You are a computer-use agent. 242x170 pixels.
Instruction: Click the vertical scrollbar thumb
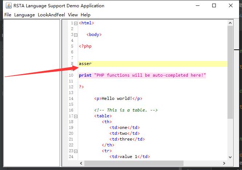click(230, 72)
